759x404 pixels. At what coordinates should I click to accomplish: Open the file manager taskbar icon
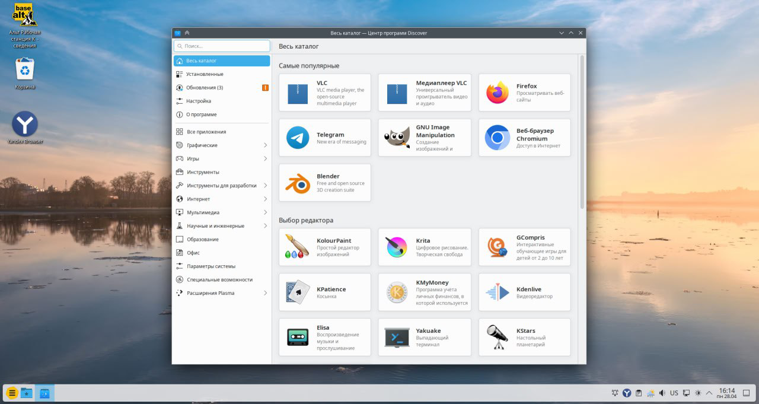click(x=27, y=393)
